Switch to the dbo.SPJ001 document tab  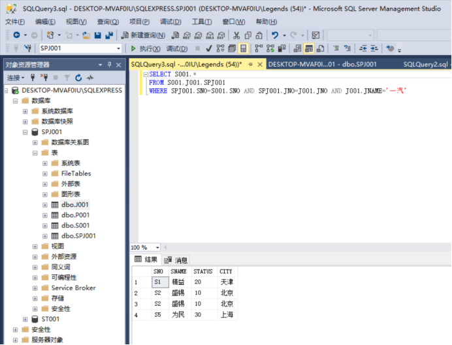tap(322, 64)
